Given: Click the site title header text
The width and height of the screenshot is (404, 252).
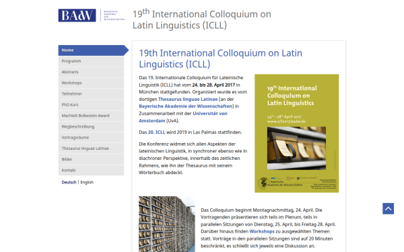Looking at the screenshot, I should [202, 19].
